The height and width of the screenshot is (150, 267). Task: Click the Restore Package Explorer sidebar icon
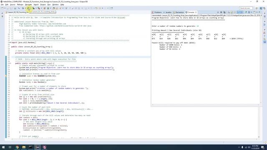[x=2, y=13]
